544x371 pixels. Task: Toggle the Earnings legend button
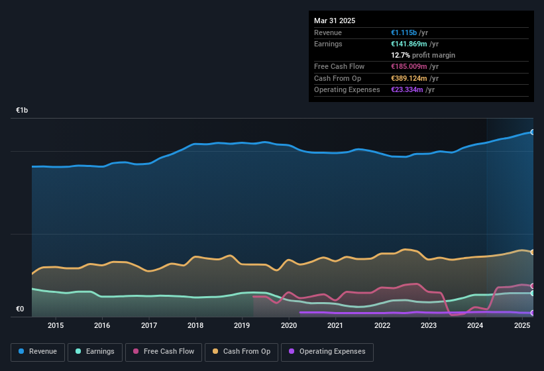95,352
